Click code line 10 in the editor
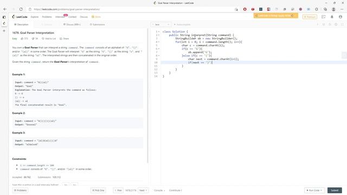Image resolution: width=347 pixels, height=195 pixels. (x=254, y=63)
